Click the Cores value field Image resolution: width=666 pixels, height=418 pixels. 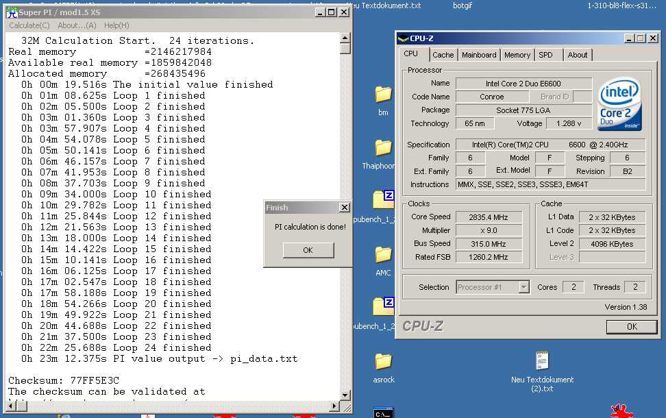pos(573,287)
